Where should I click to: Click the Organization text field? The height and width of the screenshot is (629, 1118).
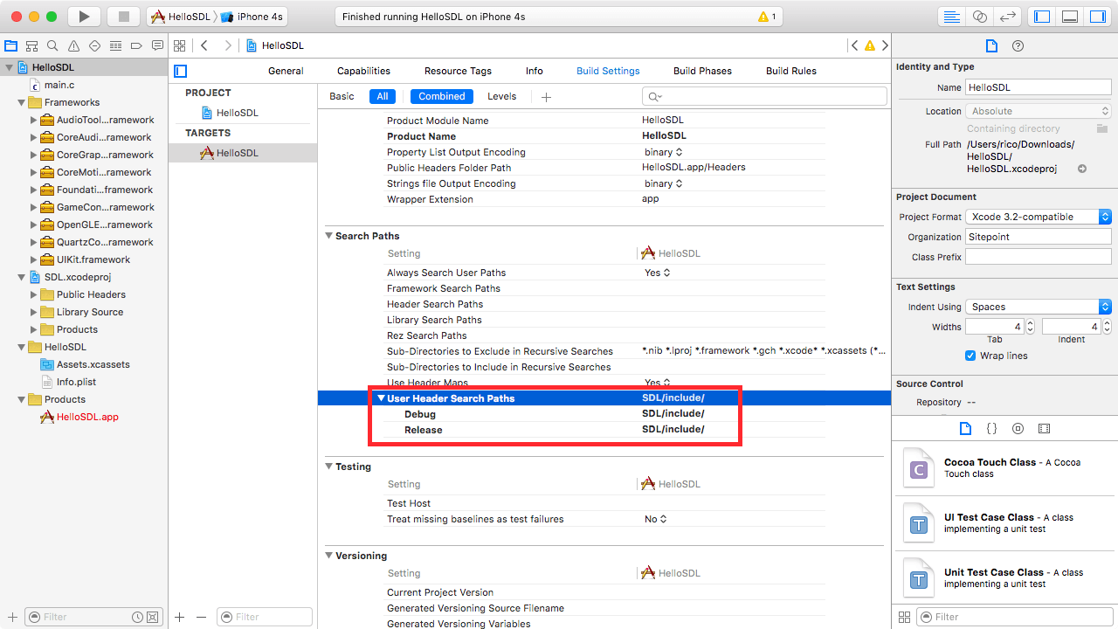[x=1039, y=237]
